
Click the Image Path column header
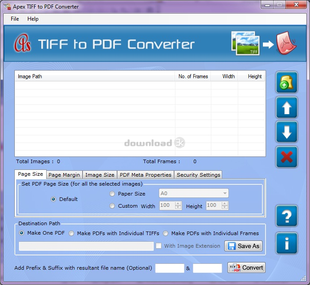pos(95,76)
